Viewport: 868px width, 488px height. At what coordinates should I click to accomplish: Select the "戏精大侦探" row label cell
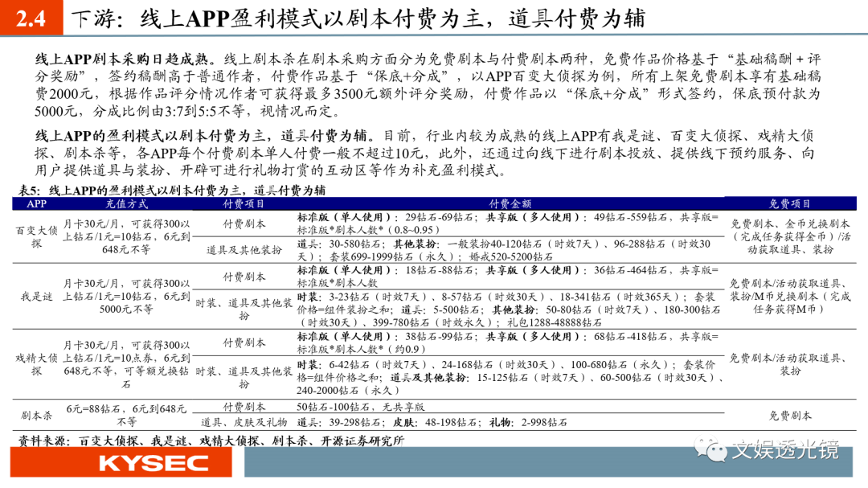tap(36, 364)
